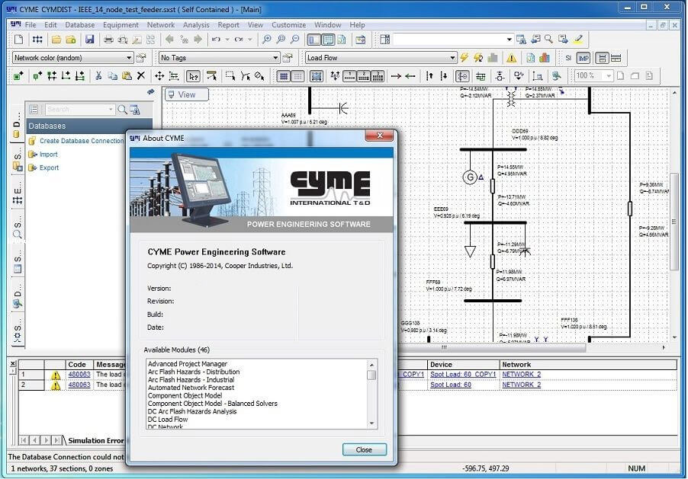
Task: Click the warning triangle analysis icon
Action: [x=511, y=57]
